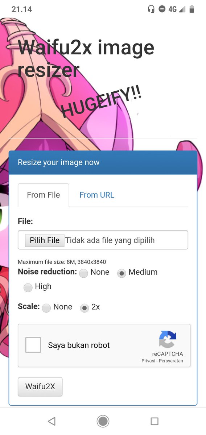Tap the do-not-disturb status icon
Image resolution: width=206 pixels, height=435 pixels.
pyautogui.click(x=162, y=9)
